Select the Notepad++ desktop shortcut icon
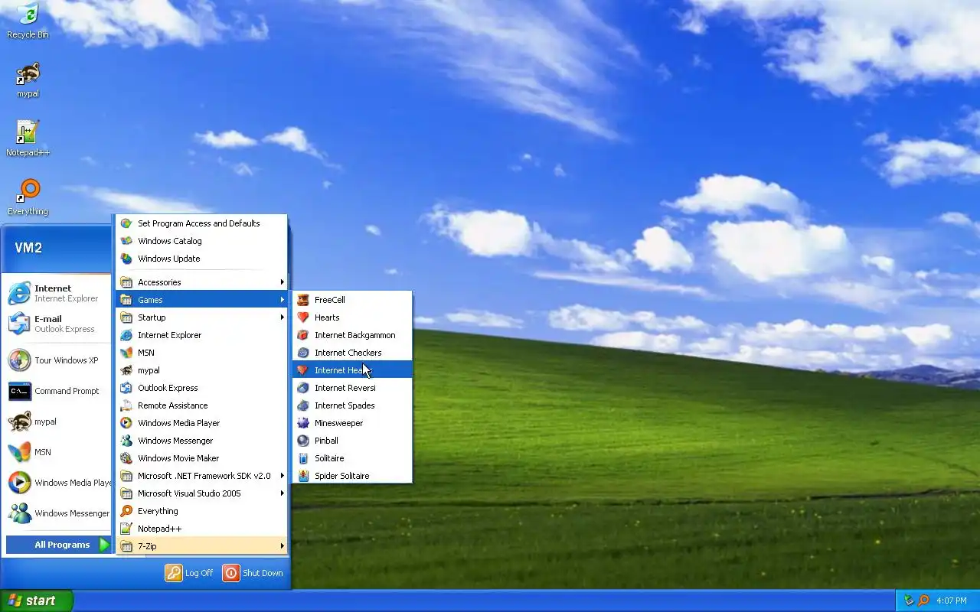 point(28,138)
